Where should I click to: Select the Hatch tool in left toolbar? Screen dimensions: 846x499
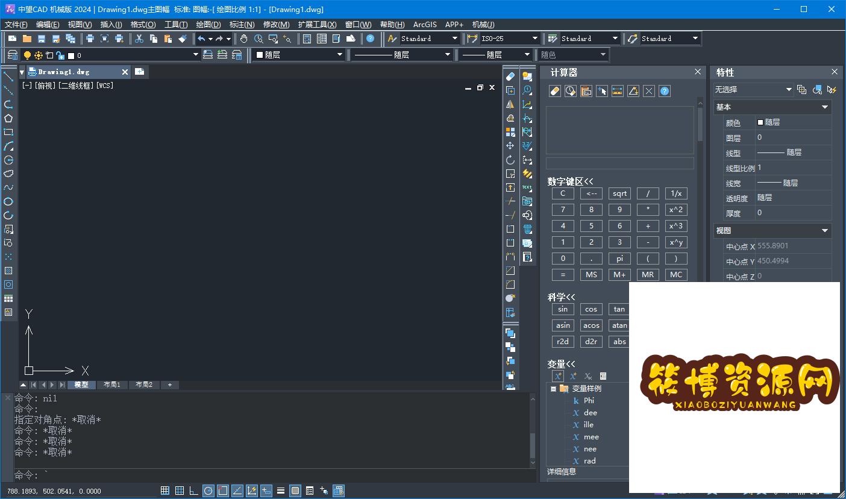8,271
